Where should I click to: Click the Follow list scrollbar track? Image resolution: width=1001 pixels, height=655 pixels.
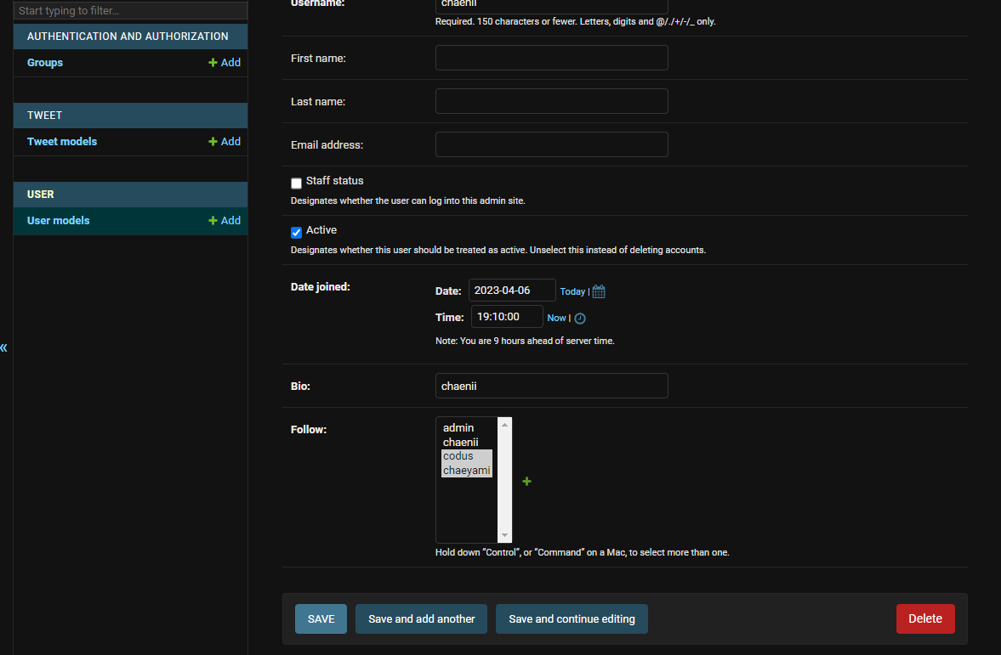point(504,480)
